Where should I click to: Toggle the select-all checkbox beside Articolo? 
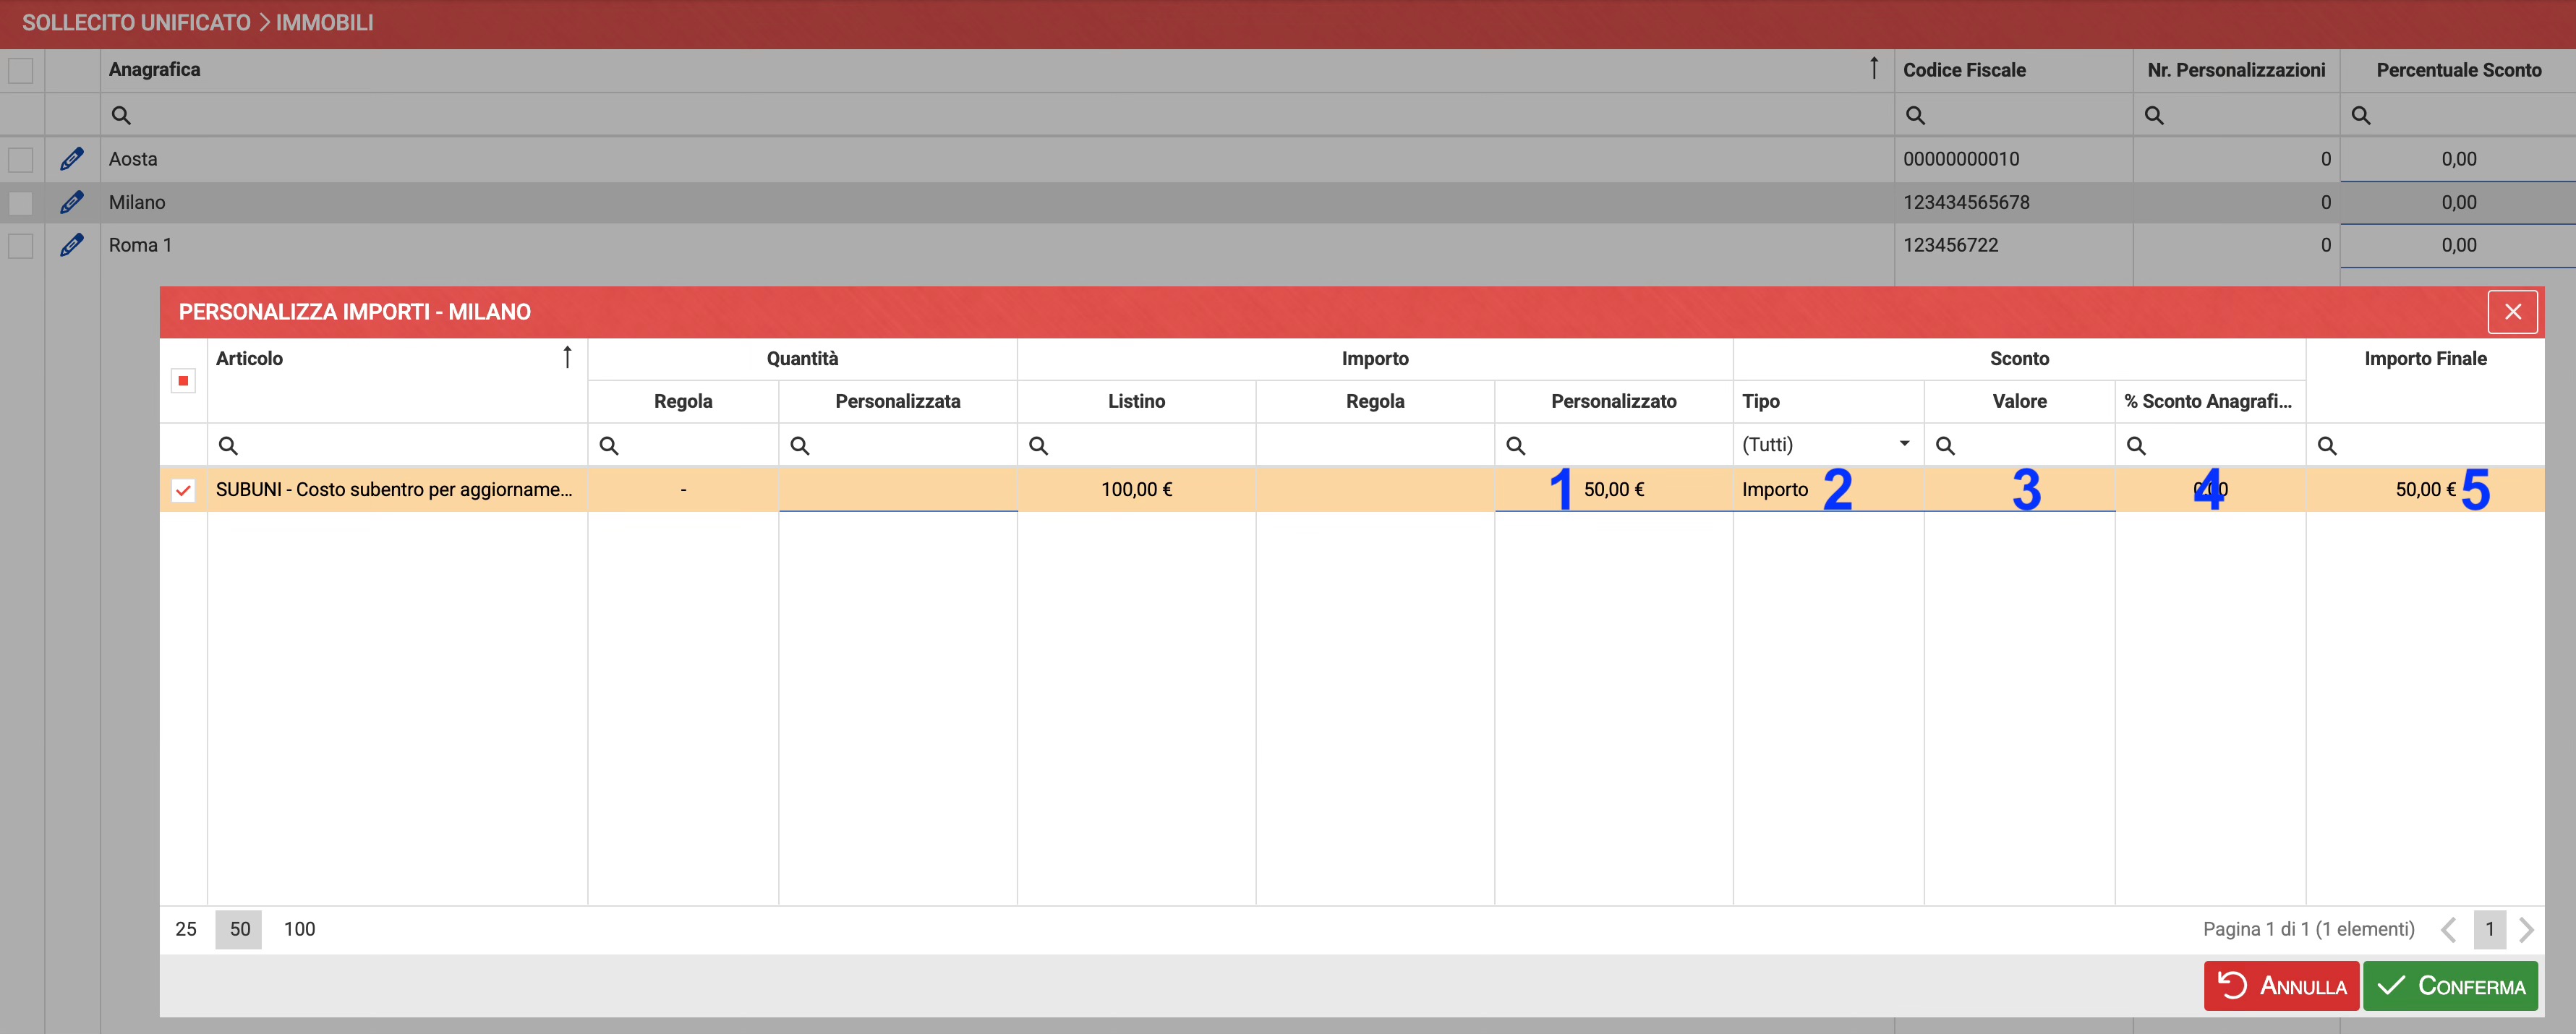point(183,381)
